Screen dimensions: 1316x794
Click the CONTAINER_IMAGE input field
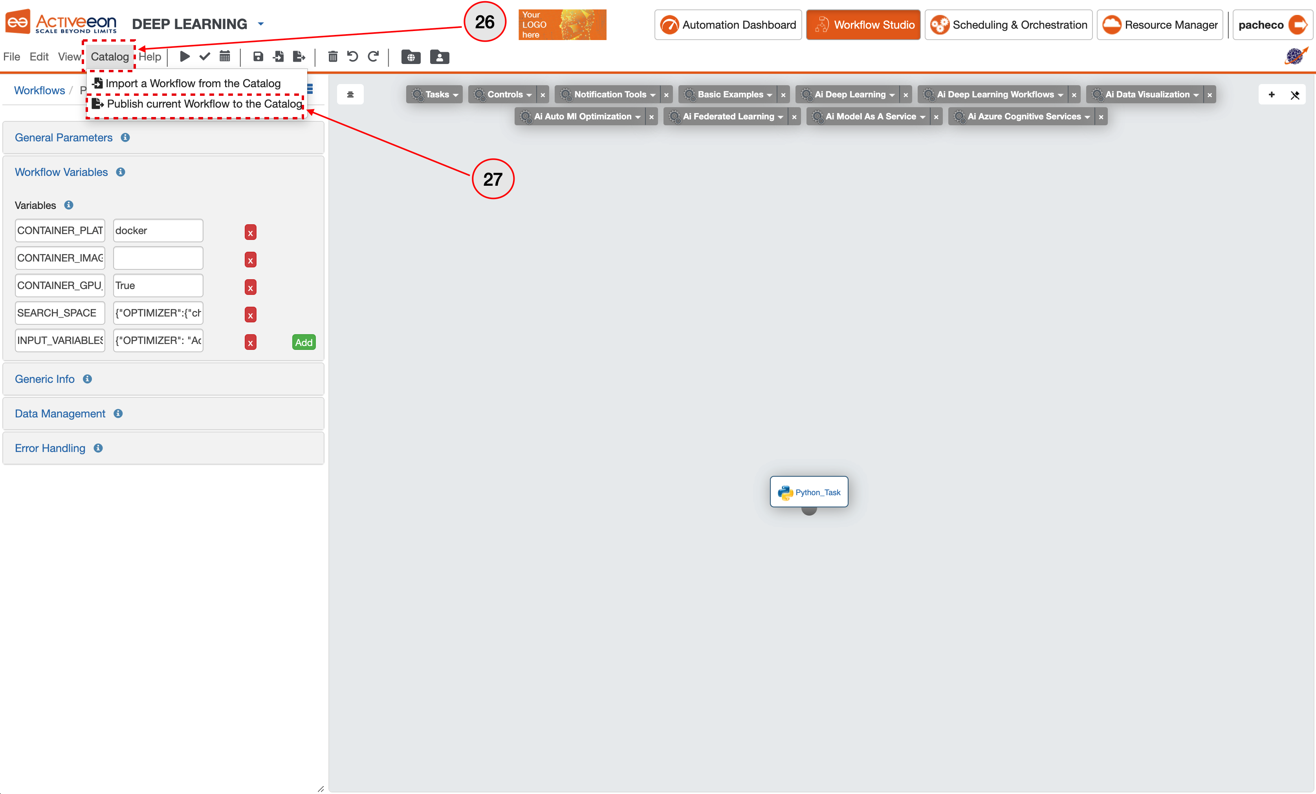point(157,258)
